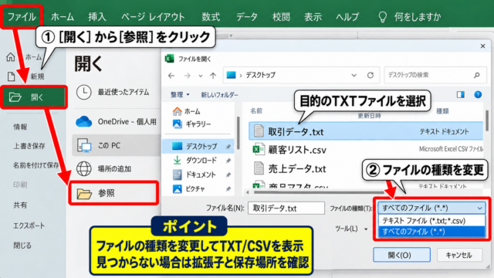Click the デスクトップ address bar path
Image resolution: width=494 pixels, height=278 pixels.
pyautogui.click(x=260, y=75)
